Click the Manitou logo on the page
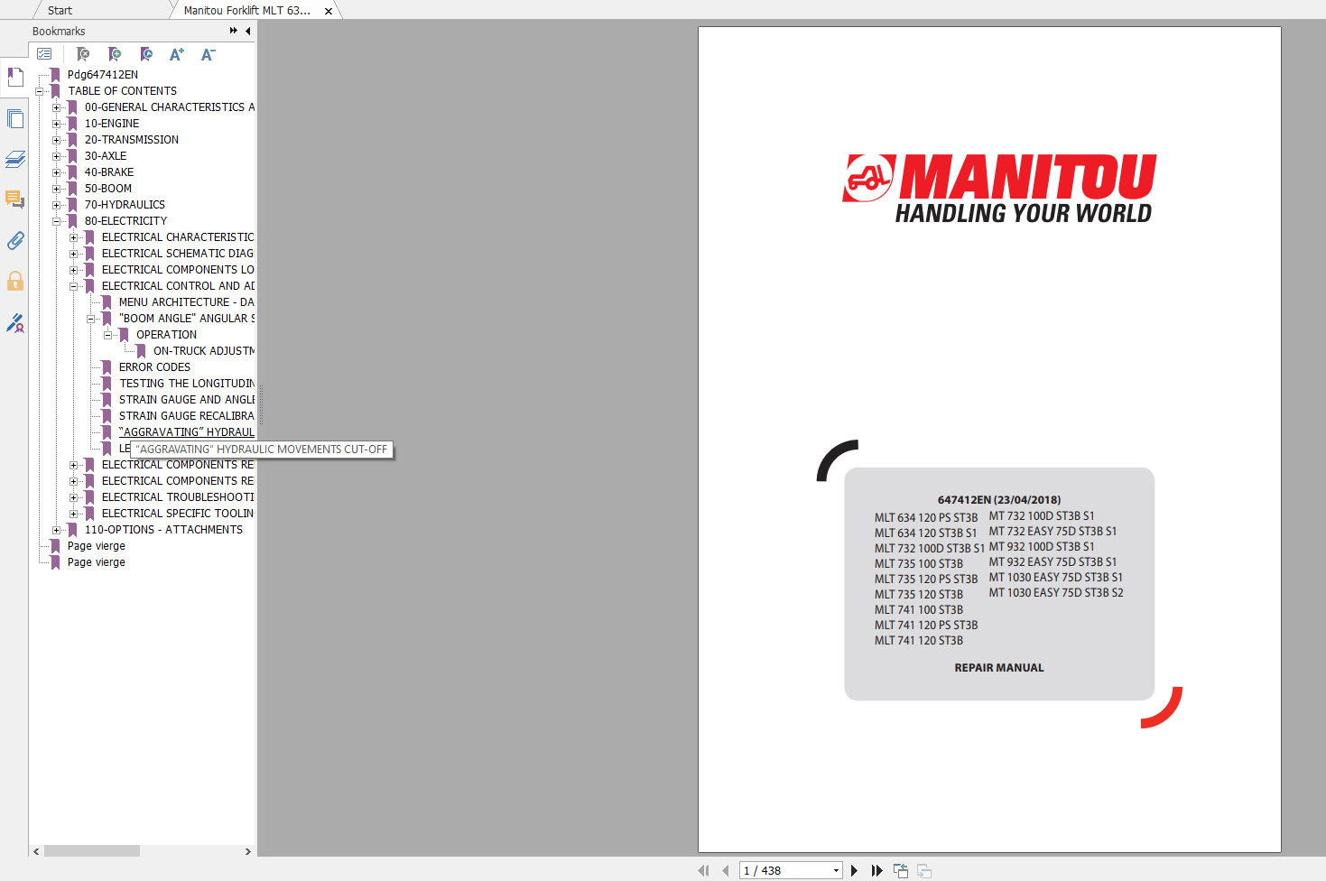 click(998, 189)
